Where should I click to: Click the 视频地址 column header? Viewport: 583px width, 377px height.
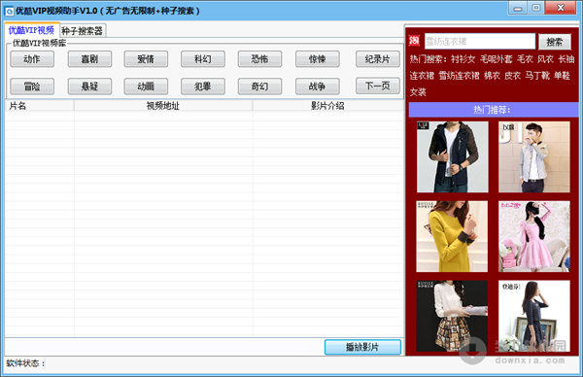click(x=163, y=106)
